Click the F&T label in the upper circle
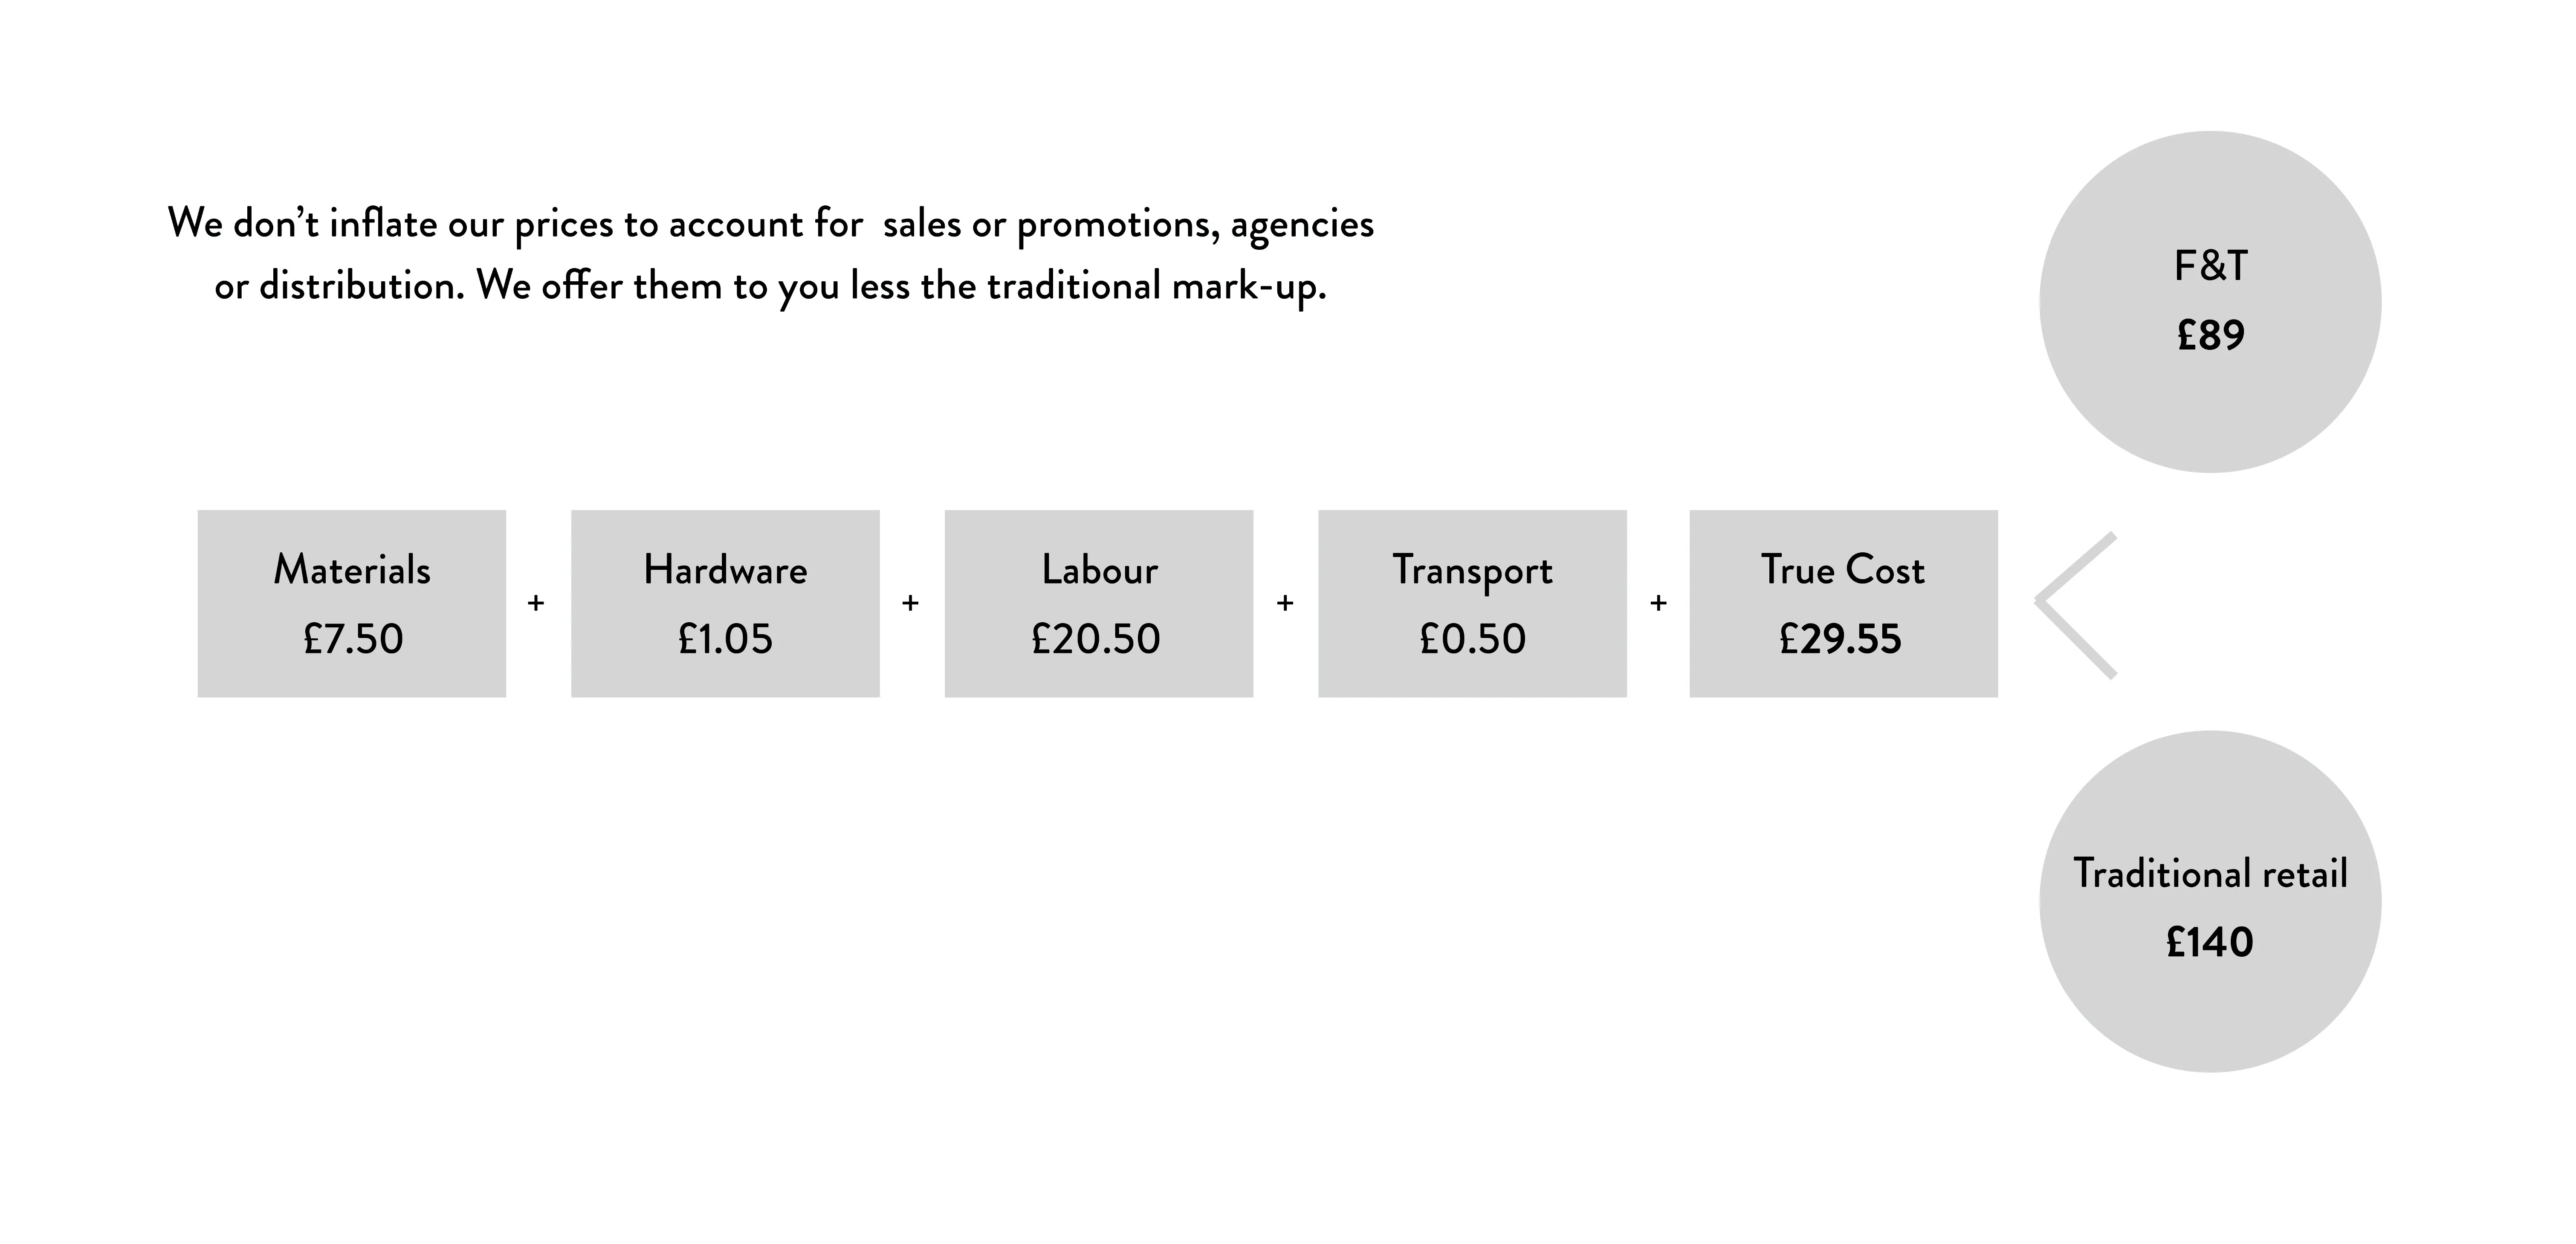This screenshot has height=1244, width=2576. click(2211, 266)
